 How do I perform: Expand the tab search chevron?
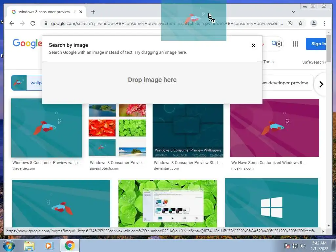293,12
